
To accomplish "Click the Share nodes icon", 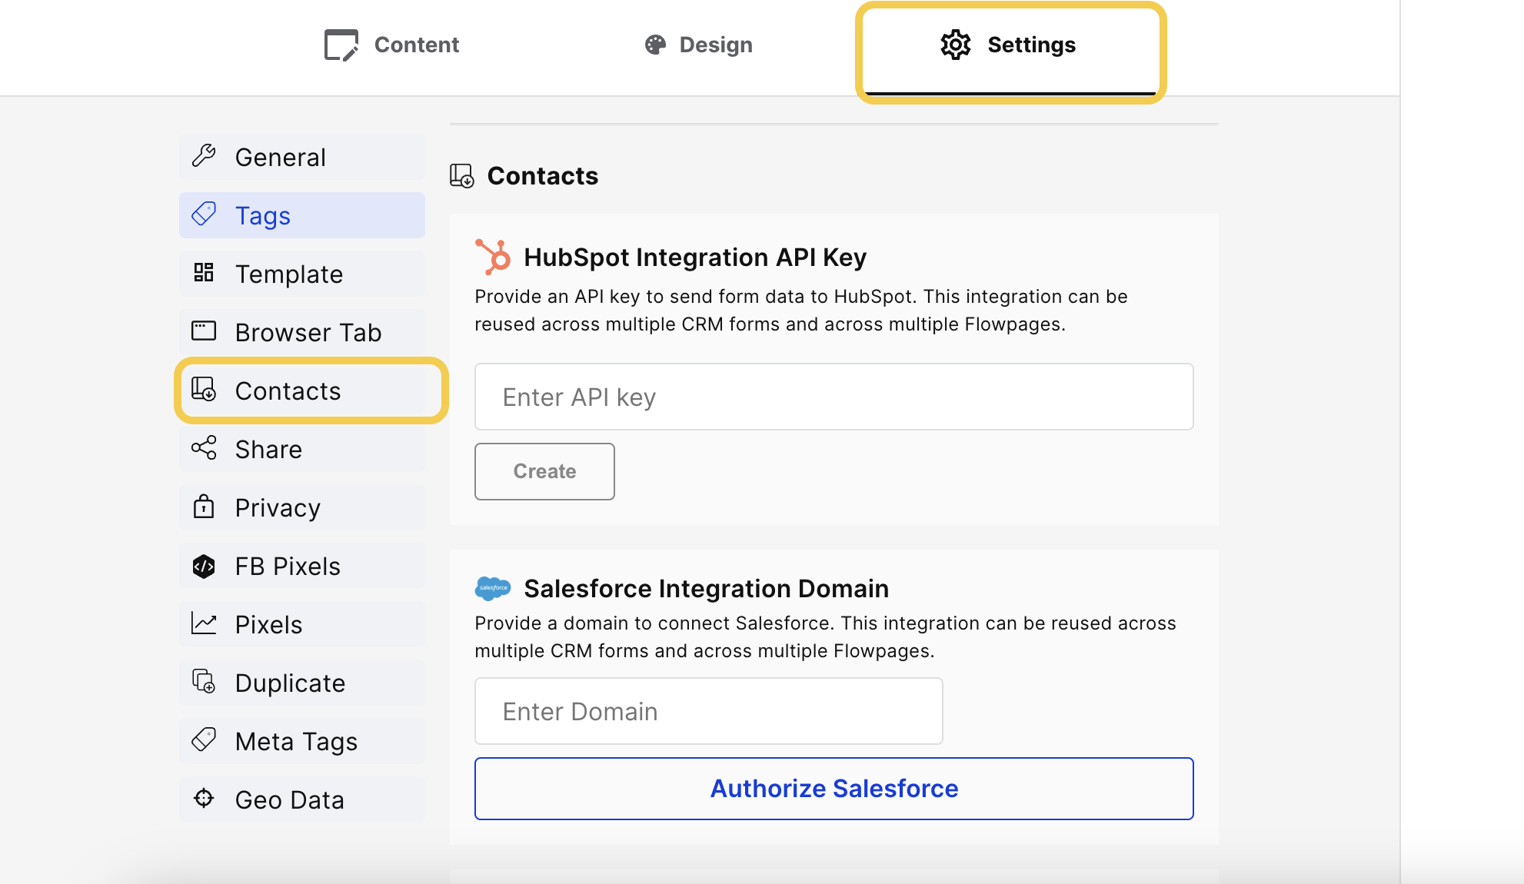I will tap(204, 447).
